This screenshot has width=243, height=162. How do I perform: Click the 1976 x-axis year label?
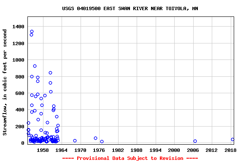(99, 150)
